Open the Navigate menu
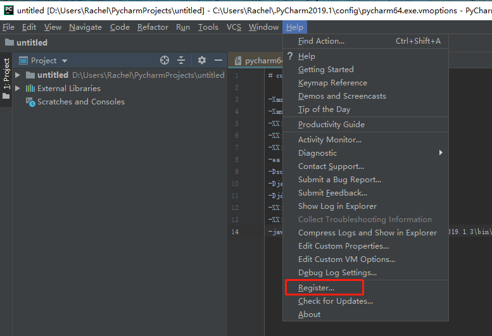Screen dimensions: 492x336 click(85, 27)
